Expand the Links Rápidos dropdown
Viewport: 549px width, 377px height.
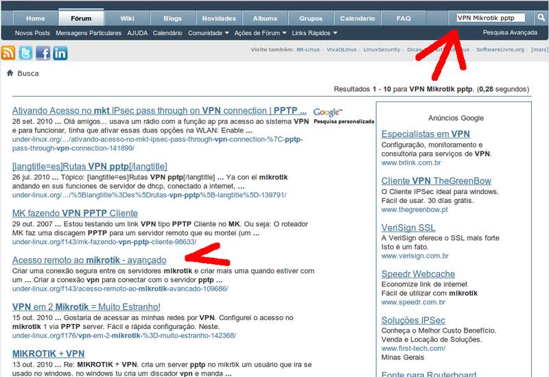tap(314, 33)
